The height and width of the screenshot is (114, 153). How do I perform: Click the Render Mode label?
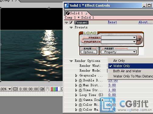pyautogui.click(x=90, y=71)
